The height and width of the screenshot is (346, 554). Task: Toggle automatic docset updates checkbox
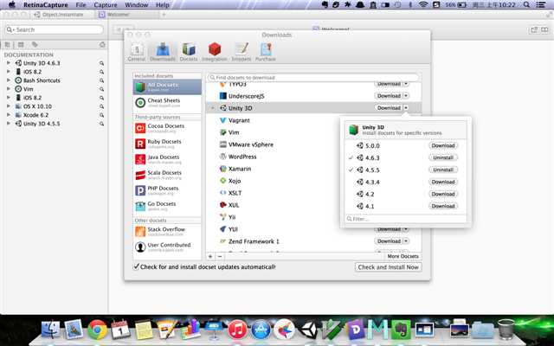[137, 266]
